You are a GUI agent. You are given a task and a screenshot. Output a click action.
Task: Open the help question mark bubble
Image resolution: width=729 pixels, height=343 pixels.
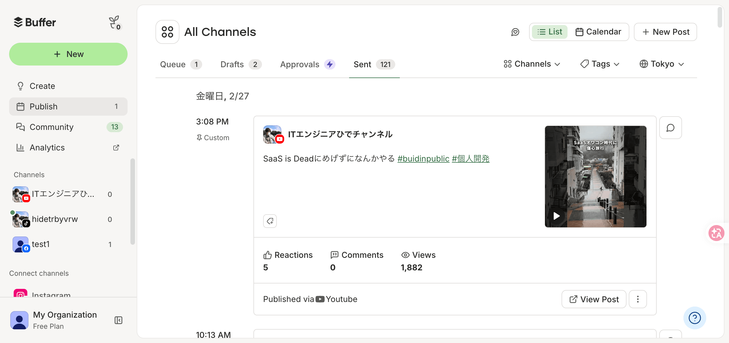coord(695,318)
